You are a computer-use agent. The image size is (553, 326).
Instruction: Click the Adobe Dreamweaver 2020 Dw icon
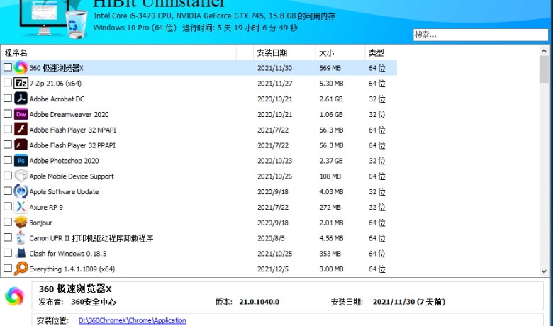(x=21, y=114)
